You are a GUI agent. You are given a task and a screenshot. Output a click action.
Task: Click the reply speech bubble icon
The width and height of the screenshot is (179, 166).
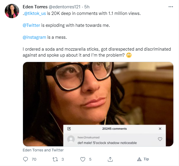[25, 159]
